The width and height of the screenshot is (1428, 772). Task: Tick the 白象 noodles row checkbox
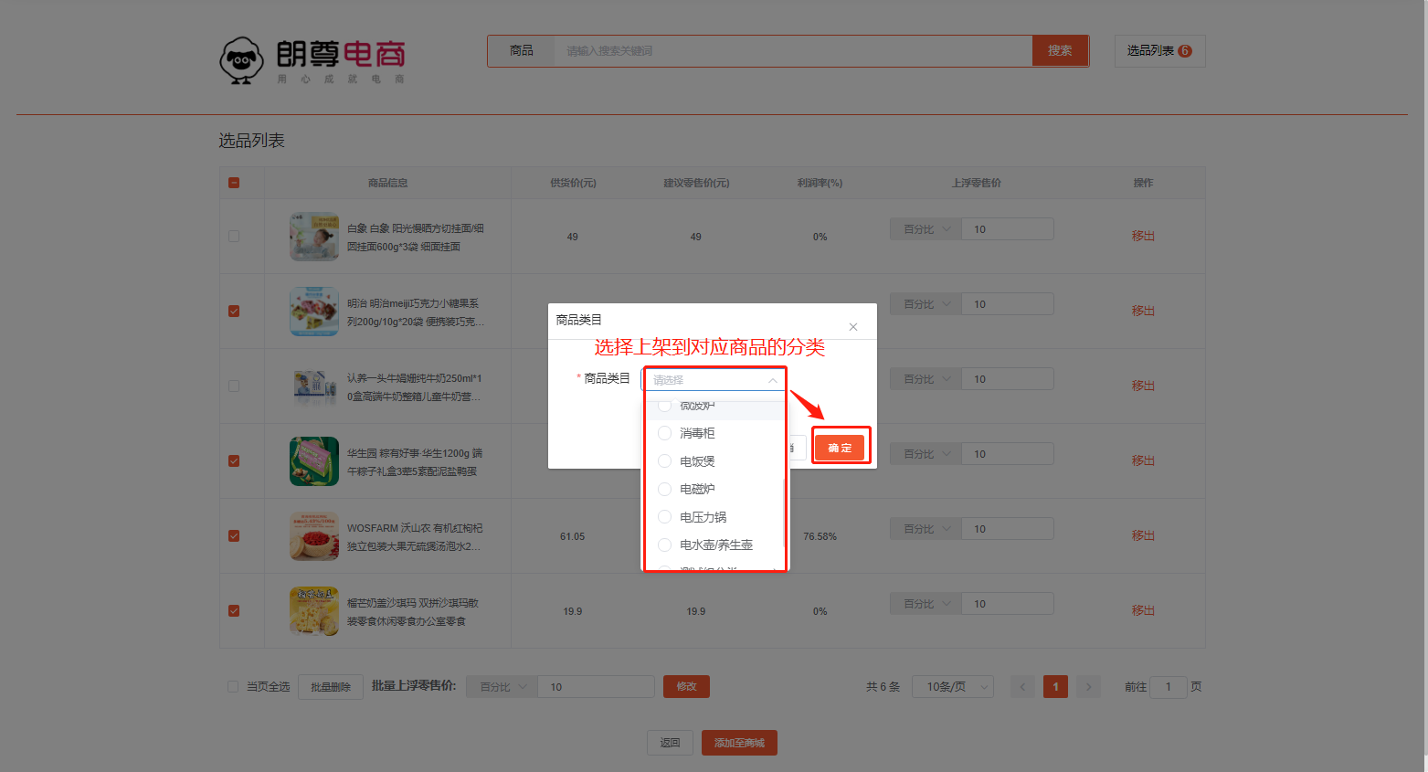pyautogui.click(x=234, y=237)
